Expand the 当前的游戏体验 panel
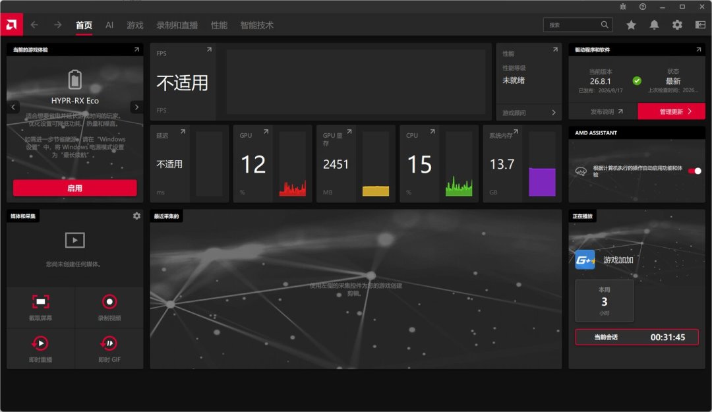The width and height of the screenshot is (712, 412). (136, 49)
